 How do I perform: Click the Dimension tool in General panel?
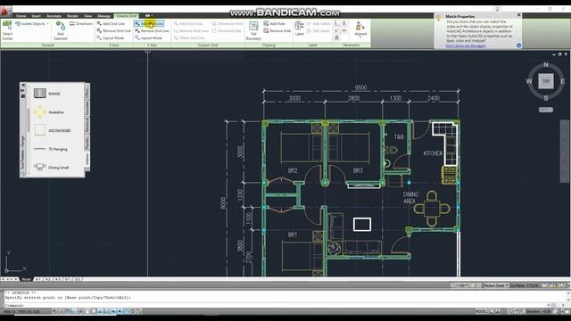pyautogui.click(x=81, y=24)
